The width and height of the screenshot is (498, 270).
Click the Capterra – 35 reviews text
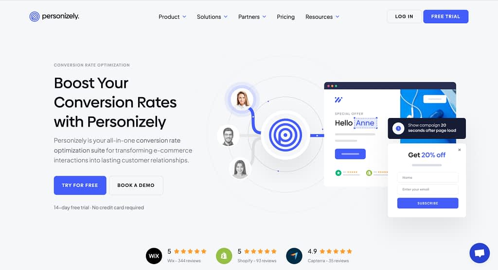pos(328,261)
